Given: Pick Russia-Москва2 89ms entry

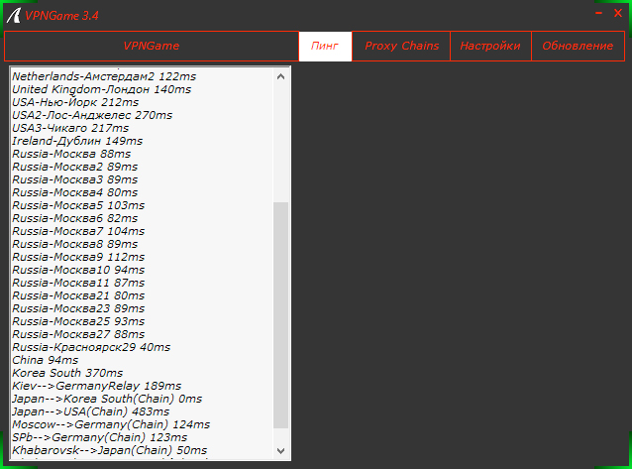Looking at the screenshot, I should (x=75, y=167).
